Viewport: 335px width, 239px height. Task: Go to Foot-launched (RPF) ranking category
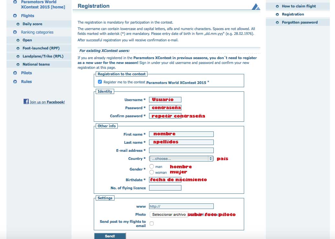tap(41, 48)
